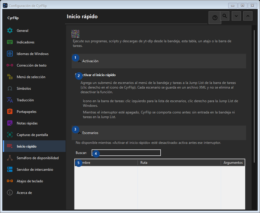
Task: Collapse the Escenarios section
Action: pyautogui.click(x=159, y=133)
